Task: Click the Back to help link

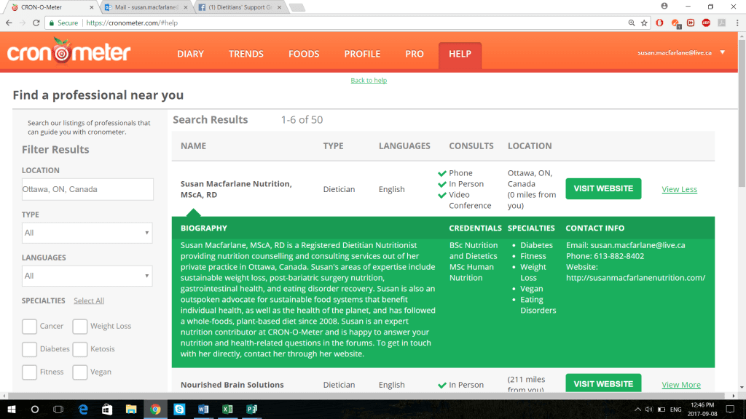Action: point(369,80)
